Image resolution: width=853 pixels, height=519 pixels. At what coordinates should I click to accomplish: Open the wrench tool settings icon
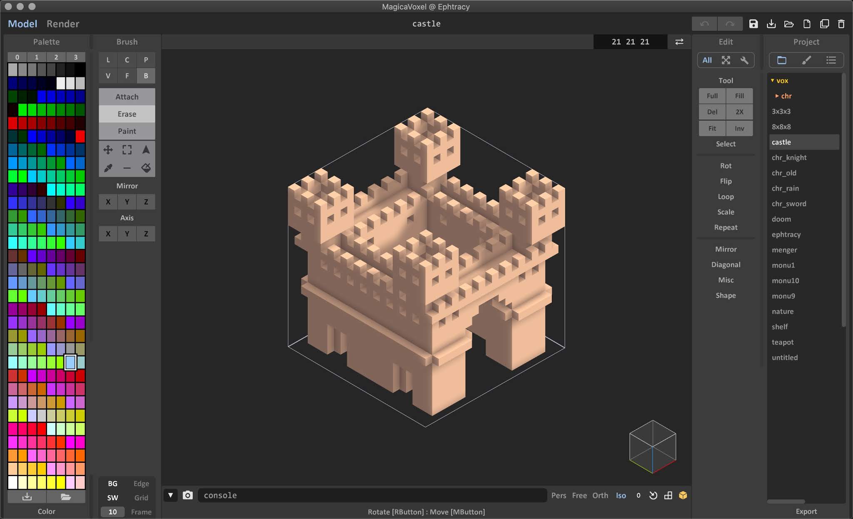pyautogui.click(x=744, y=60)
